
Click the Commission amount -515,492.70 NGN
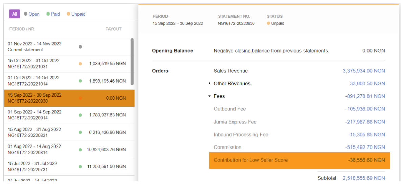pos(365,148)
